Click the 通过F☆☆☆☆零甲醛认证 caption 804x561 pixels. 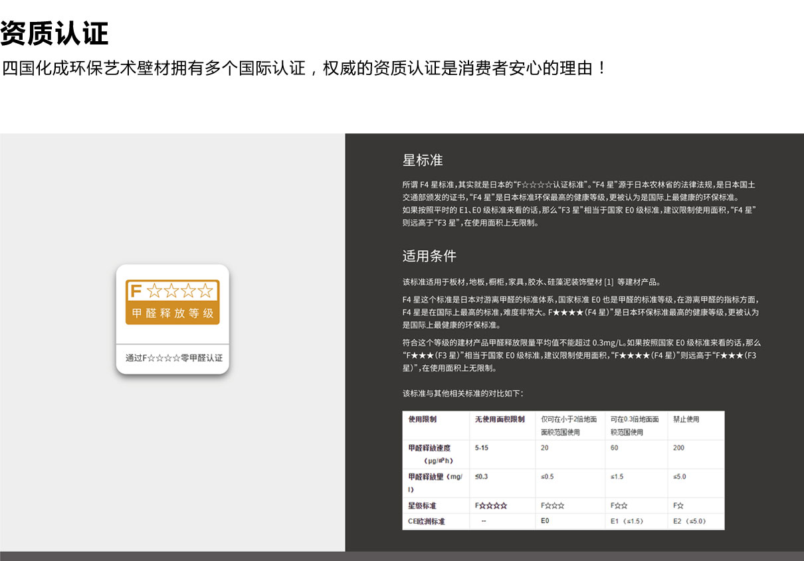pos(173,359)
